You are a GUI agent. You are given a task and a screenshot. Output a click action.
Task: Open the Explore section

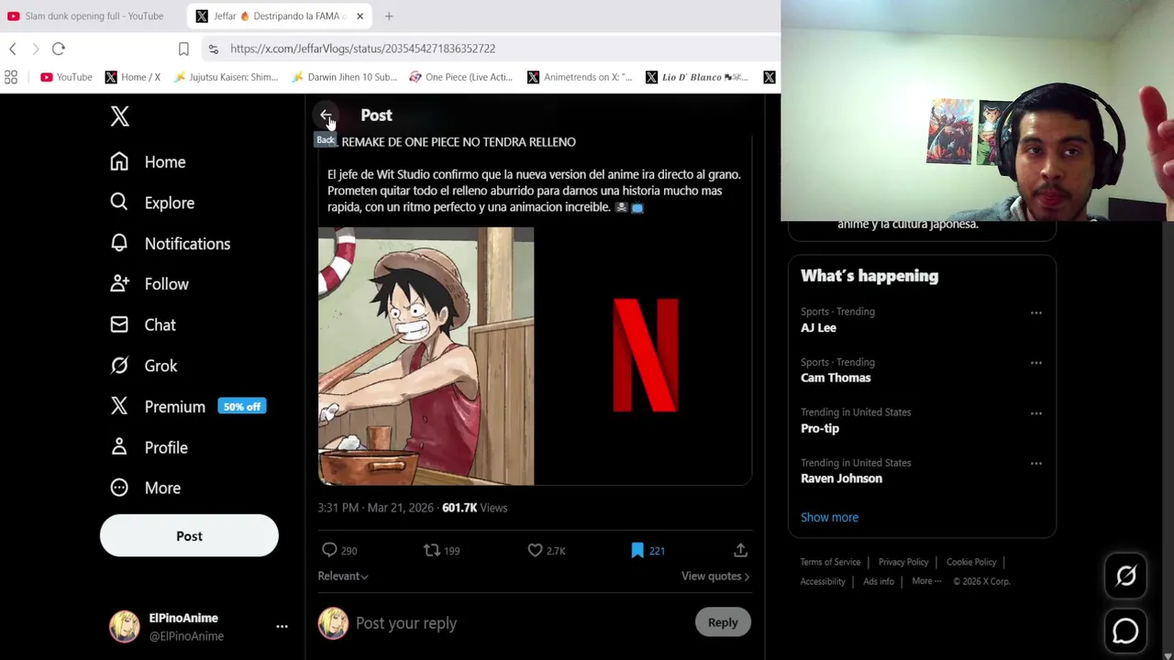coord(152,203)
